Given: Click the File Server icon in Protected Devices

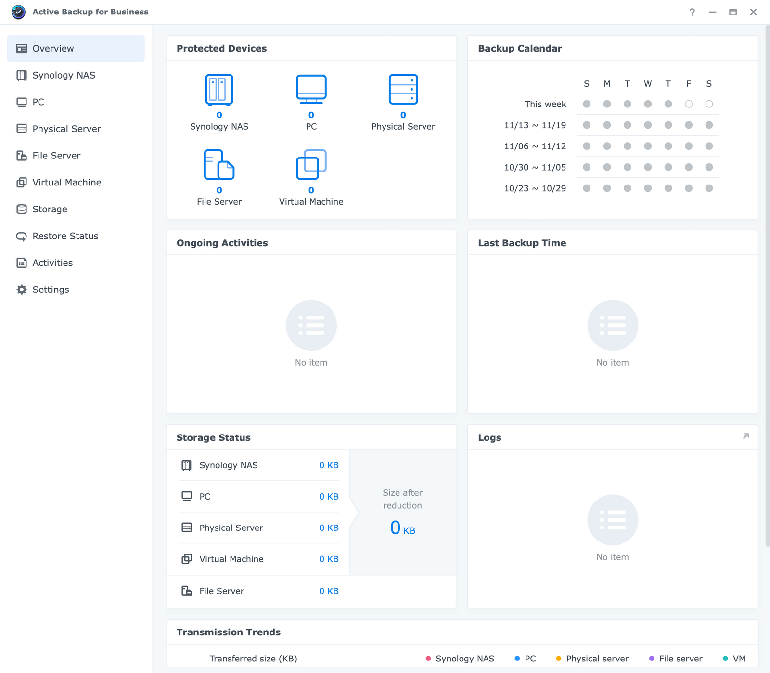Looking at the screenshot, I should (219, 165).
